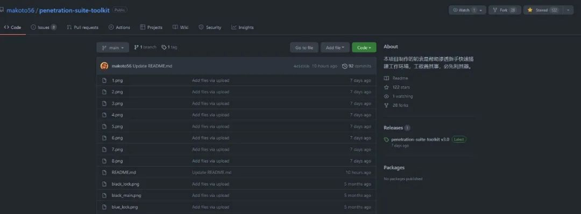The width and height of the screenshot is (581, 214).
Task: Toggle the Starred button
Action: (x=543, y=10)
